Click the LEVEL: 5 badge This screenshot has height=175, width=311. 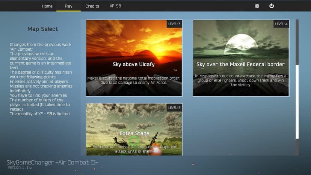(174, 108)
